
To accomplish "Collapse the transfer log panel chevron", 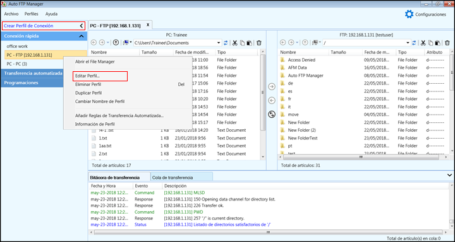I will point(450,175).
